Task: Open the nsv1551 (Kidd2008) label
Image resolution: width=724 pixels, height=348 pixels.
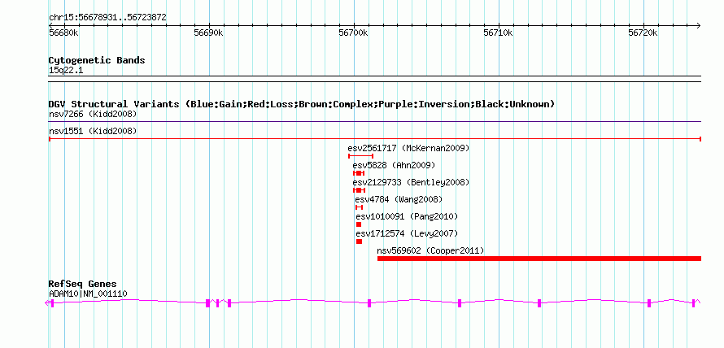Action: tap(93, 131)
